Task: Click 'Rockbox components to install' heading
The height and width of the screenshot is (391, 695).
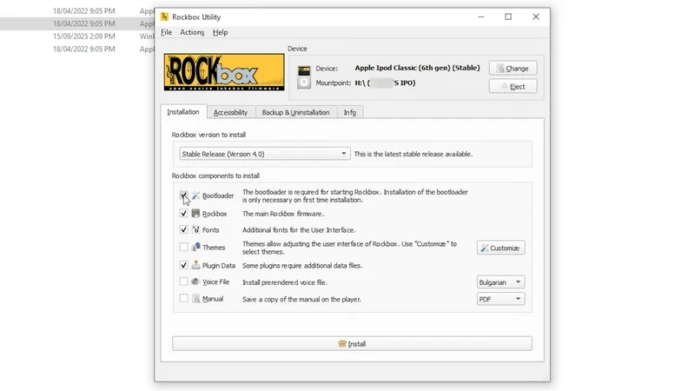Action: click(x=215, y=176)
